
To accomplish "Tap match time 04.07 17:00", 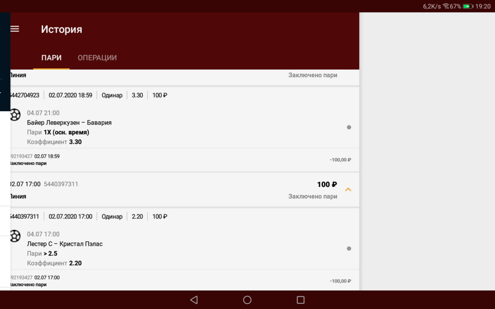I will pos(43,234).
